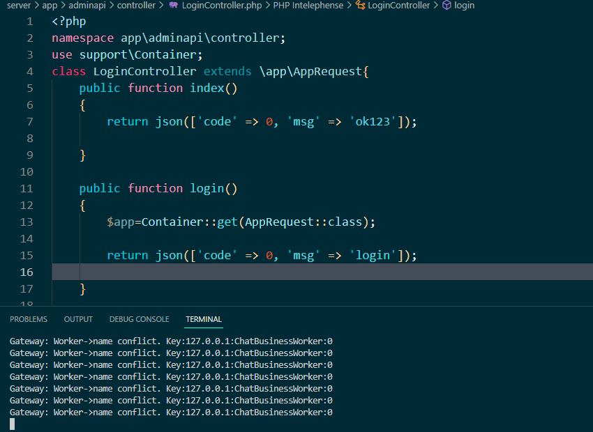Switch to the DEBUG CONSOLE tab
This screenshot has height=432, width=593.
pos(139,319)
